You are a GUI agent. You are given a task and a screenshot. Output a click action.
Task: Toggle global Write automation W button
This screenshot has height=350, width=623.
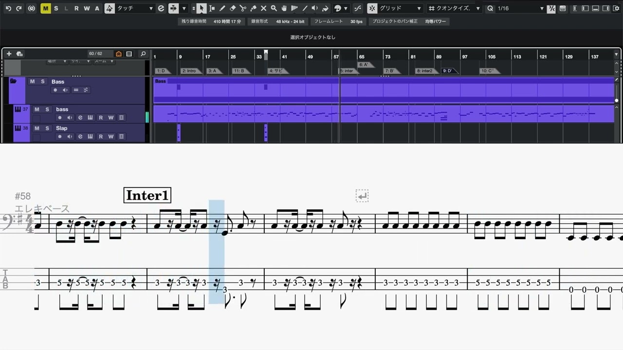pyautogui.click(x=87, y=8)
